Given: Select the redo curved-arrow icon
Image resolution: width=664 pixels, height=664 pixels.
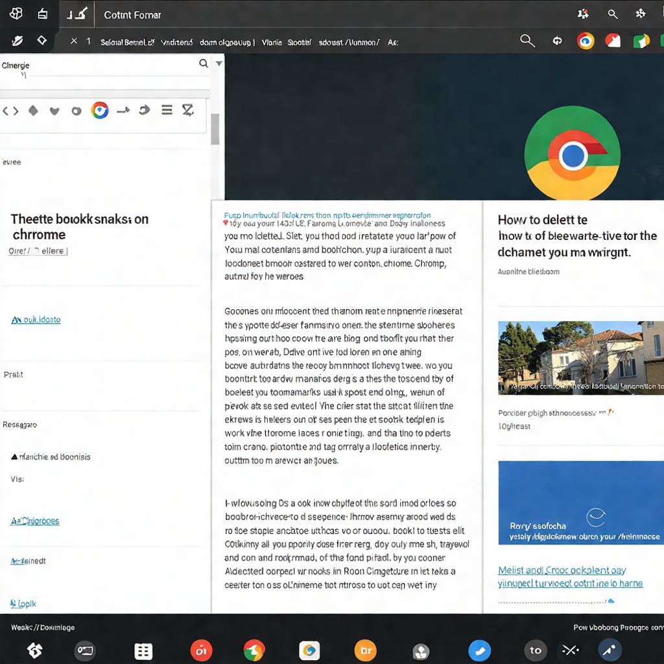Looking at the screenshot, I should 144,110.
